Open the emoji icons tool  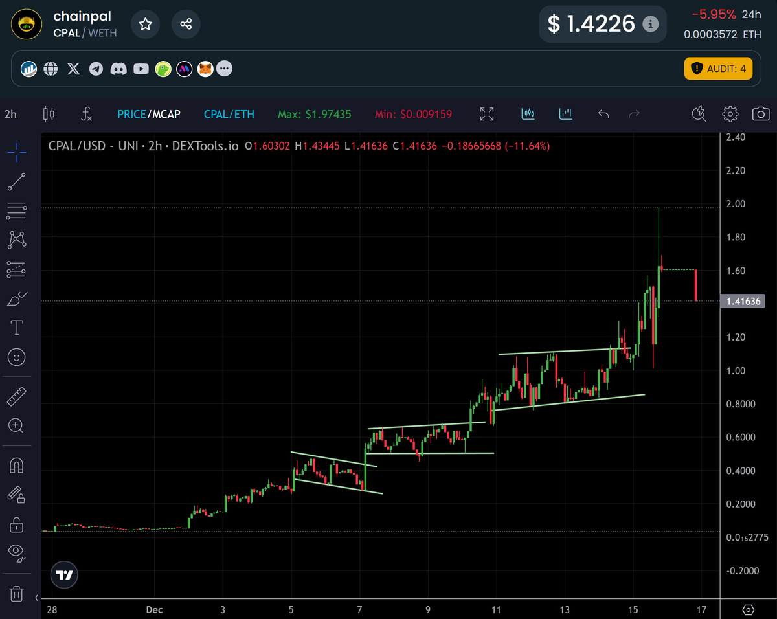17,357
